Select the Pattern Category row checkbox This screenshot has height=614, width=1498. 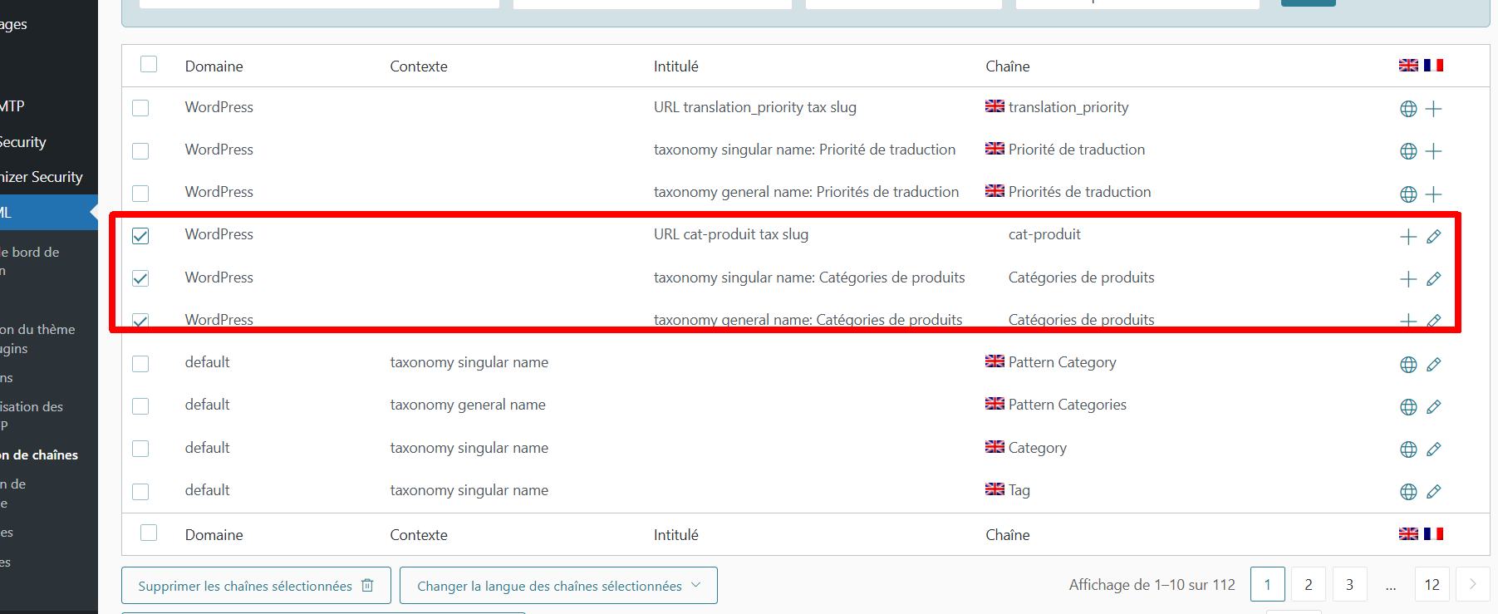tap(140, 364)
